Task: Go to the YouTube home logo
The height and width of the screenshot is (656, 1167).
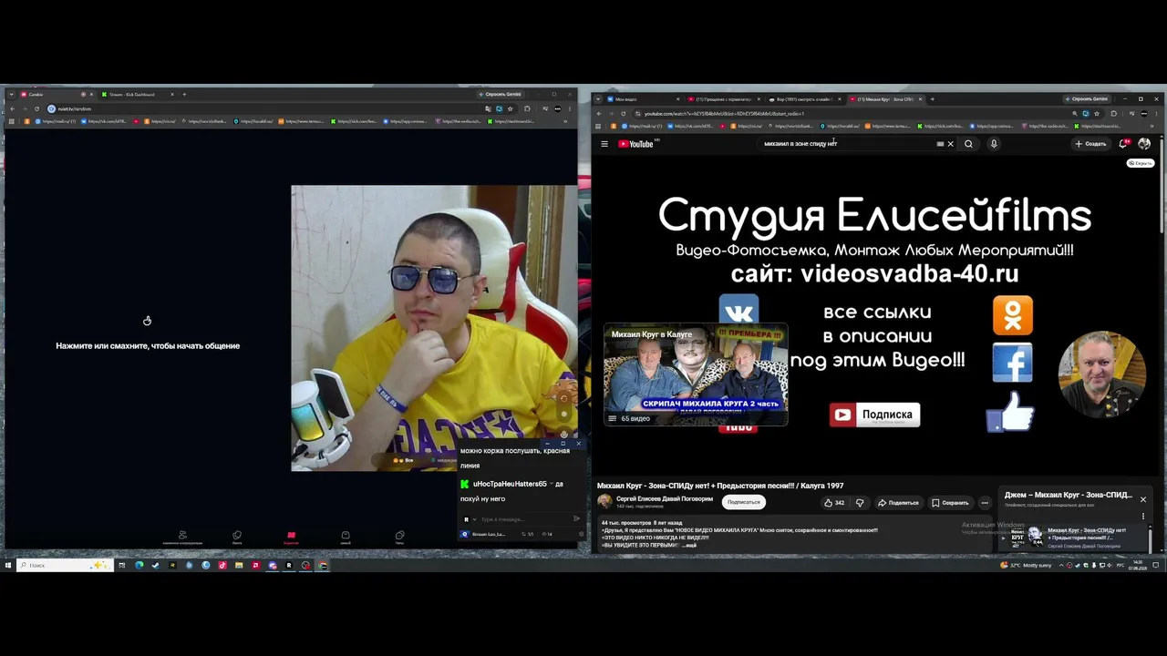Action: pos(636,144)
